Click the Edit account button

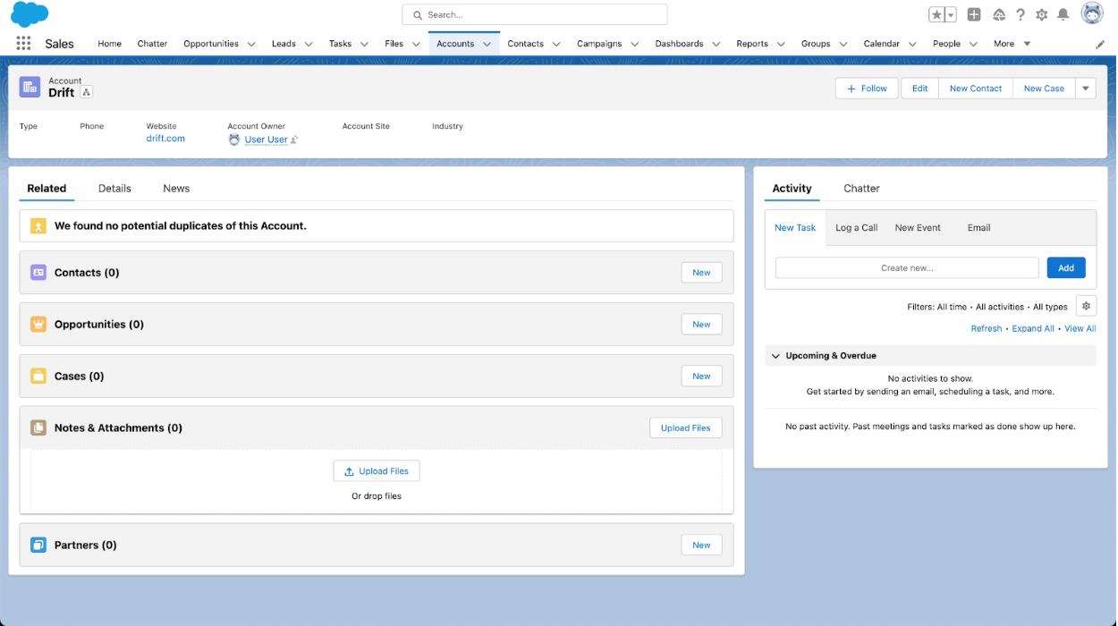919,89
